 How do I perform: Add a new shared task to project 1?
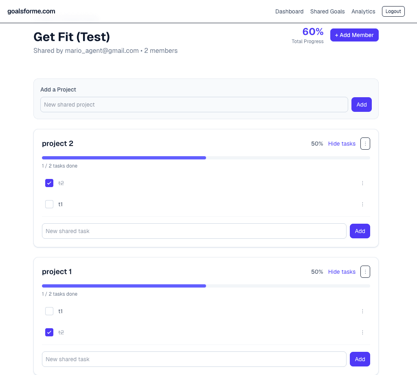(360, 359)
